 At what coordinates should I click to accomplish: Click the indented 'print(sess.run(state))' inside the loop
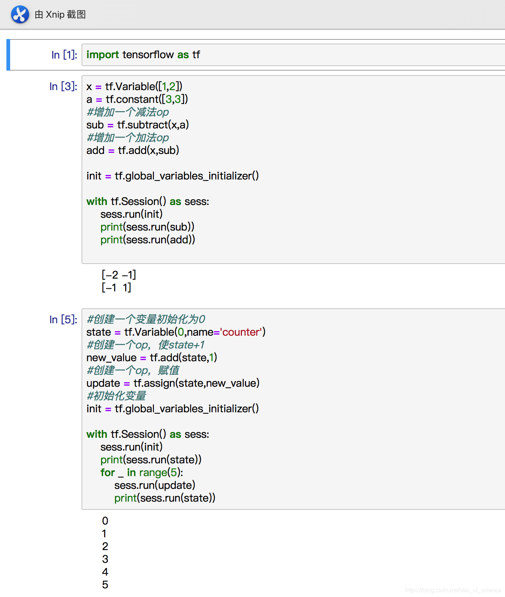click(165, 498)
